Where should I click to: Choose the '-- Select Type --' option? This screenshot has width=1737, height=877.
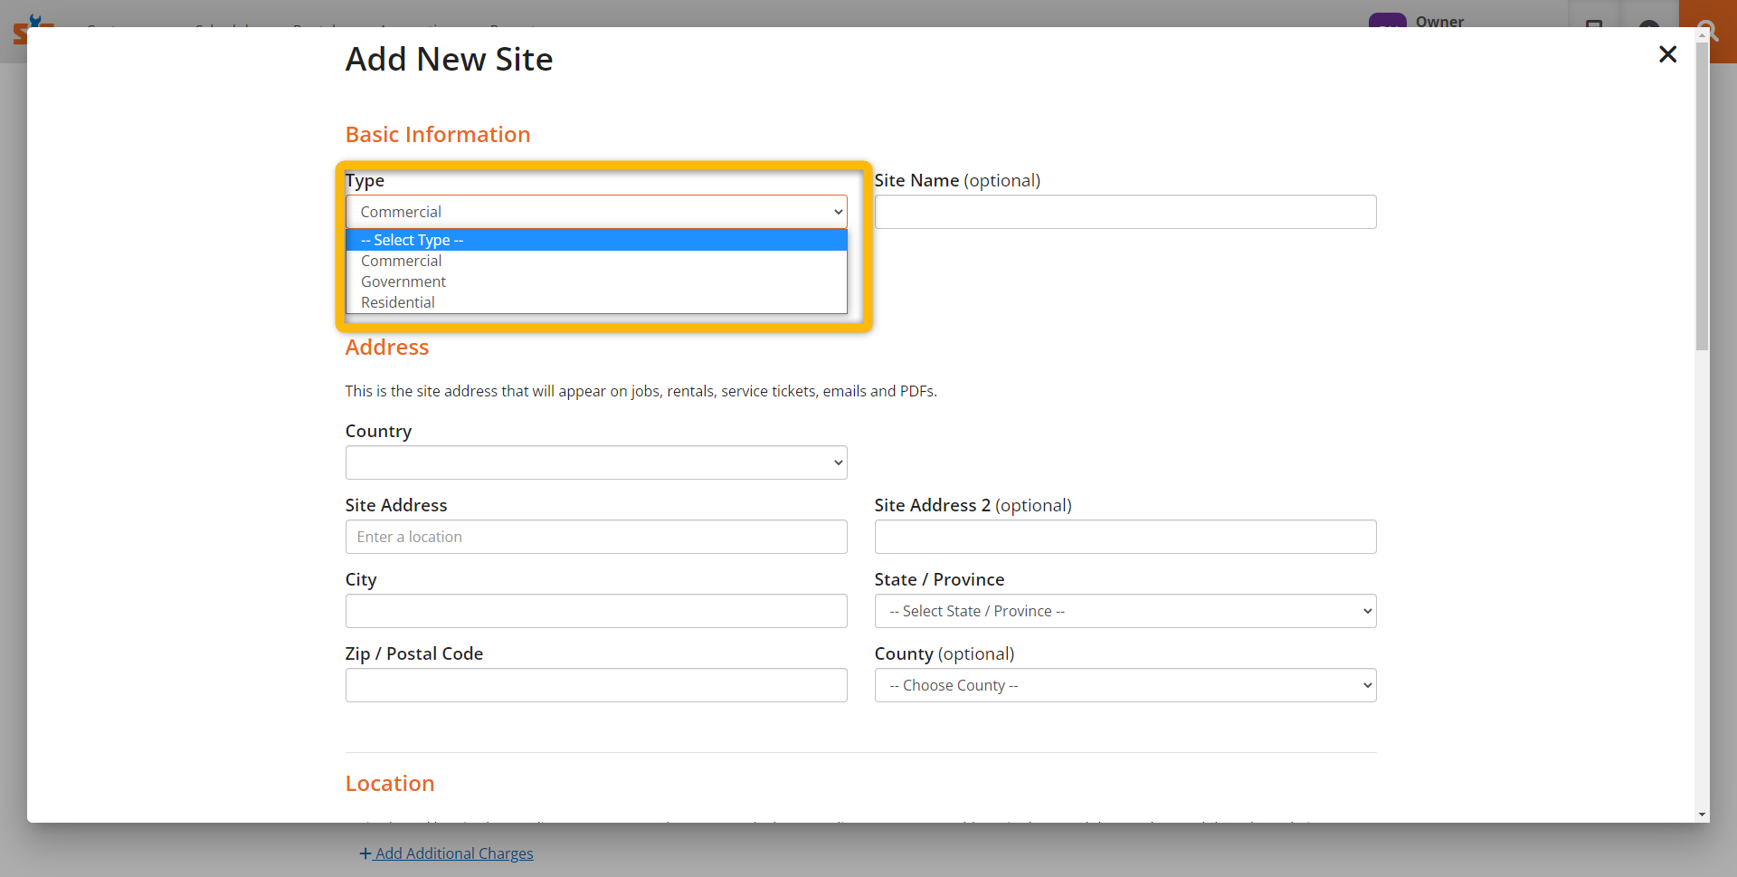596,240
